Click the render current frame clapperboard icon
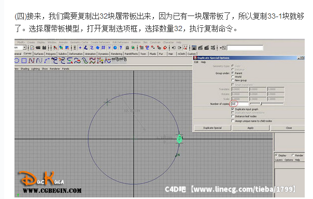This screenshot has height=199, width=313. tap(200, 48)
